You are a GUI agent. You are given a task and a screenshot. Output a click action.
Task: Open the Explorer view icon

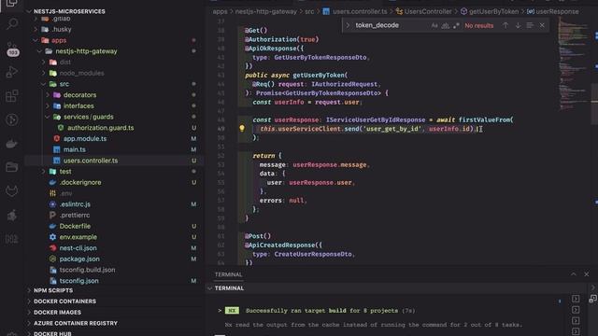[x=12, y=4]
